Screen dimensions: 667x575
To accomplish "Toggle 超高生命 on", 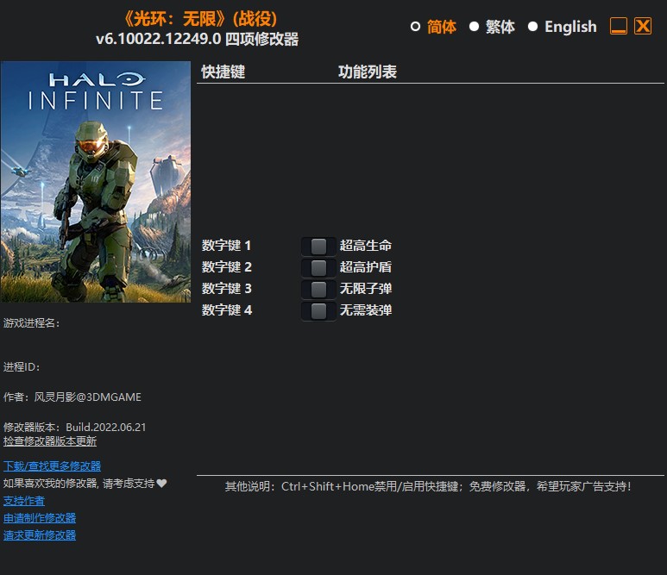I will (x=318, y=246).
